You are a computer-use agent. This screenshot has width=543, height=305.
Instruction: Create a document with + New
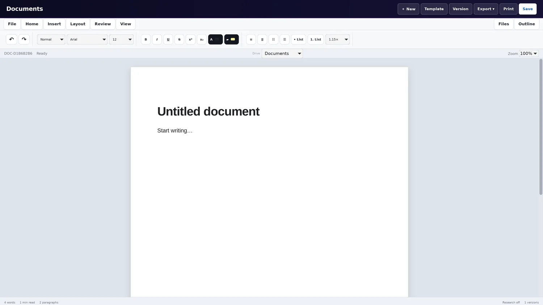coord(408,9)
